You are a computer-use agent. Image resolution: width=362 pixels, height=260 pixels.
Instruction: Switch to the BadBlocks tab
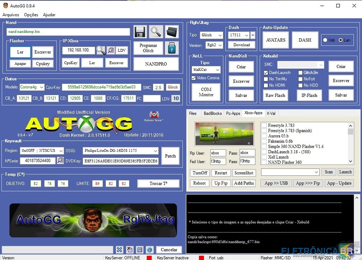tap(212, 113)
